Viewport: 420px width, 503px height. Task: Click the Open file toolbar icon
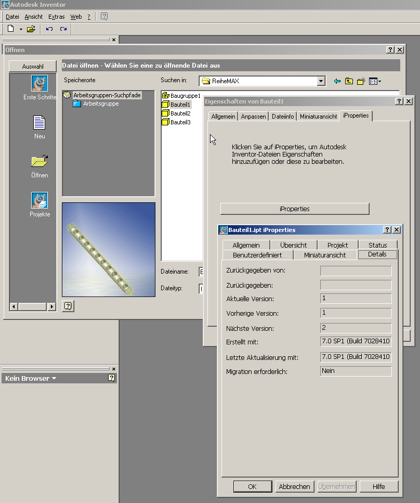tap(31, 29)
